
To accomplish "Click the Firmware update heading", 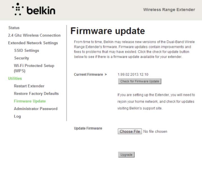I will [108, 31].
